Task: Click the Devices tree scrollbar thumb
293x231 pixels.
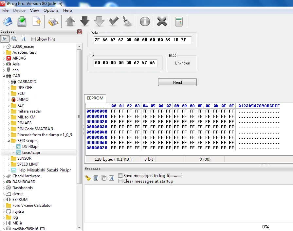Action: 79,116
